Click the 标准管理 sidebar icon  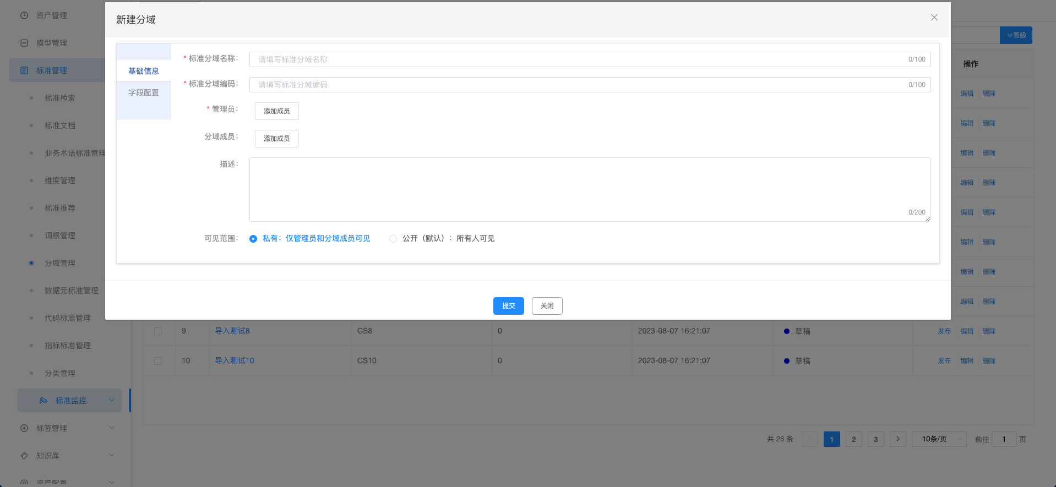[x=24, y=70]
